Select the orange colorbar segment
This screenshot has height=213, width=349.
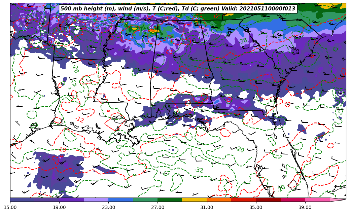(219, 200)
